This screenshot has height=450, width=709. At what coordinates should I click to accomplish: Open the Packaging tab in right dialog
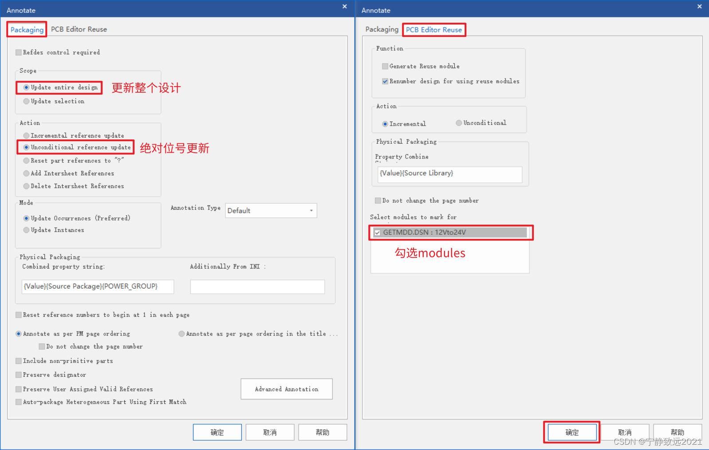click(382, 29)
